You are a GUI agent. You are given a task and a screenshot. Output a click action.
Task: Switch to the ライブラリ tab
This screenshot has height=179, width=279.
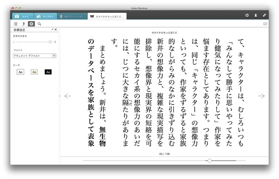click(45, 16)
